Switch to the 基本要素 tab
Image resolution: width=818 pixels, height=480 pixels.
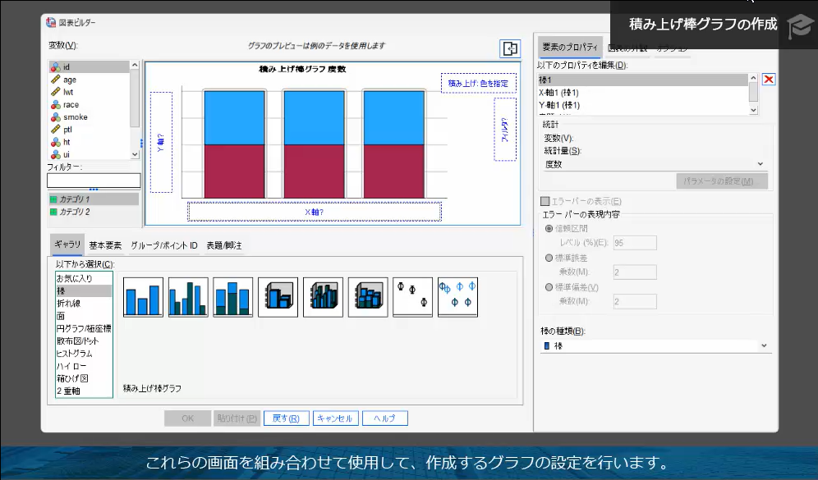pos(104,244)
